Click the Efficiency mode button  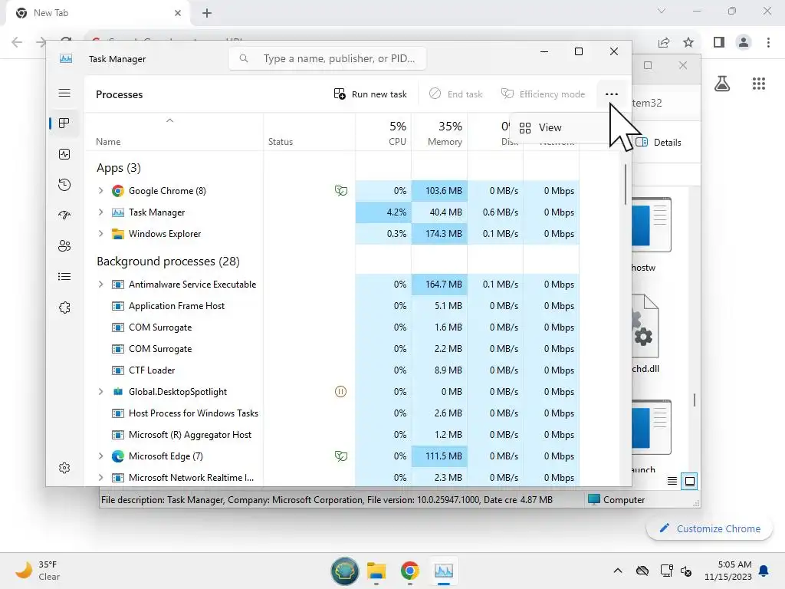click(544, 94)
